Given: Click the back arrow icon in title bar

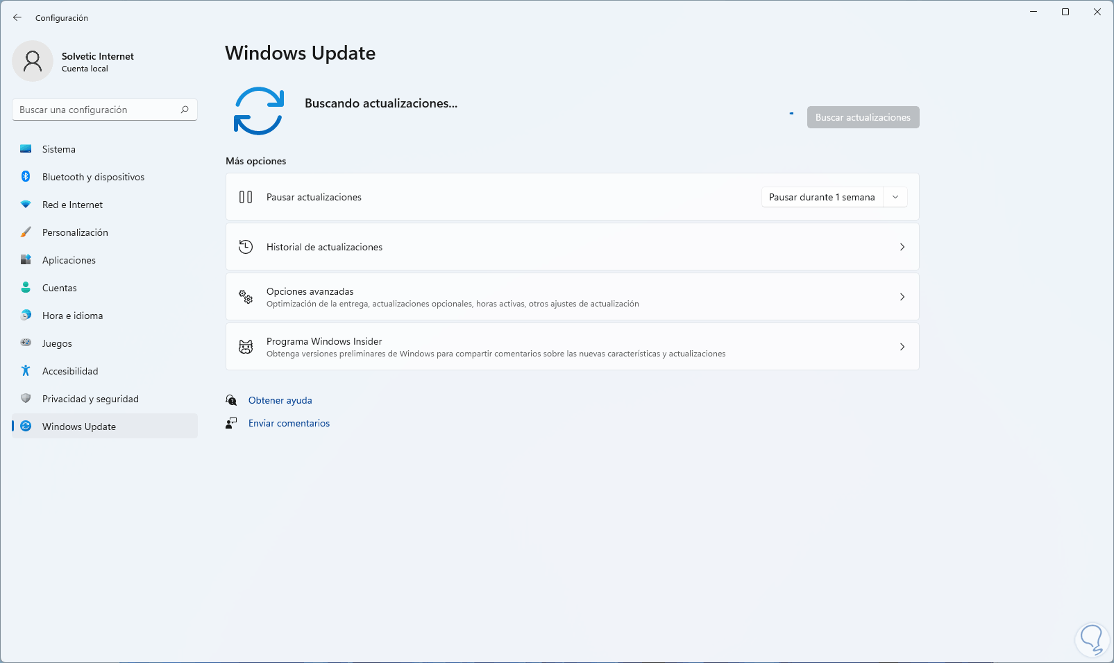Looking at the screenshot, I should (x=17, y=17).
